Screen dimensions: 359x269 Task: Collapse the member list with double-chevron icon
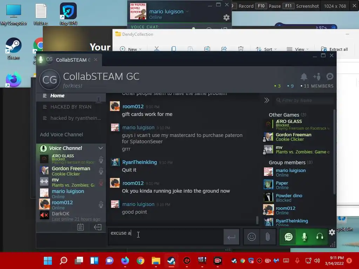pos(266,100)
